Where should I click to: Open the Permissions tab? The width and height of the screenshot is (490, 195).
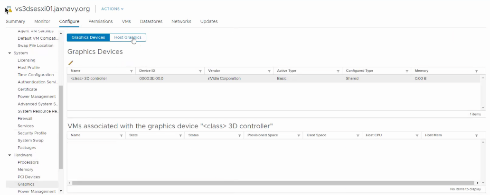click(100, 21)
